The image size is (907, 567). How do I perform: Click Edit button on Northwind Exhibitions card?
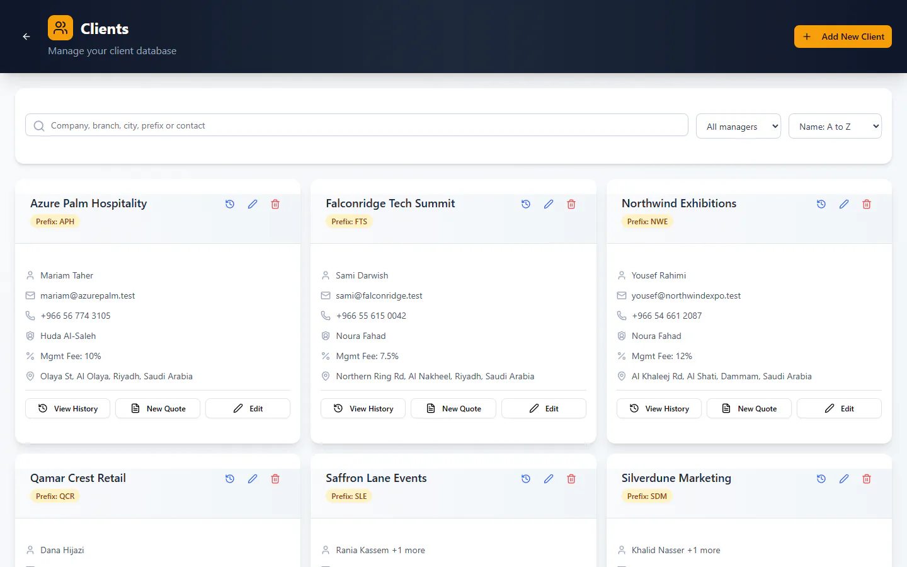[839, 408]
